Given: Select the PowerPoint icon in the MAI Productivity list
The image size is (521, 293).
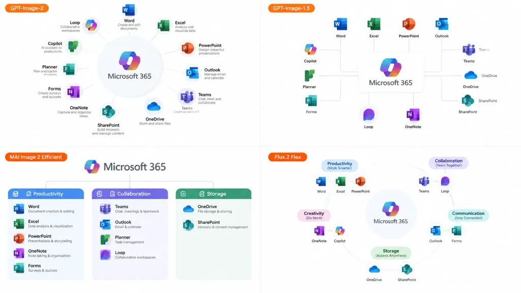Looking at the screenshot, I should [x=19, y=239].
